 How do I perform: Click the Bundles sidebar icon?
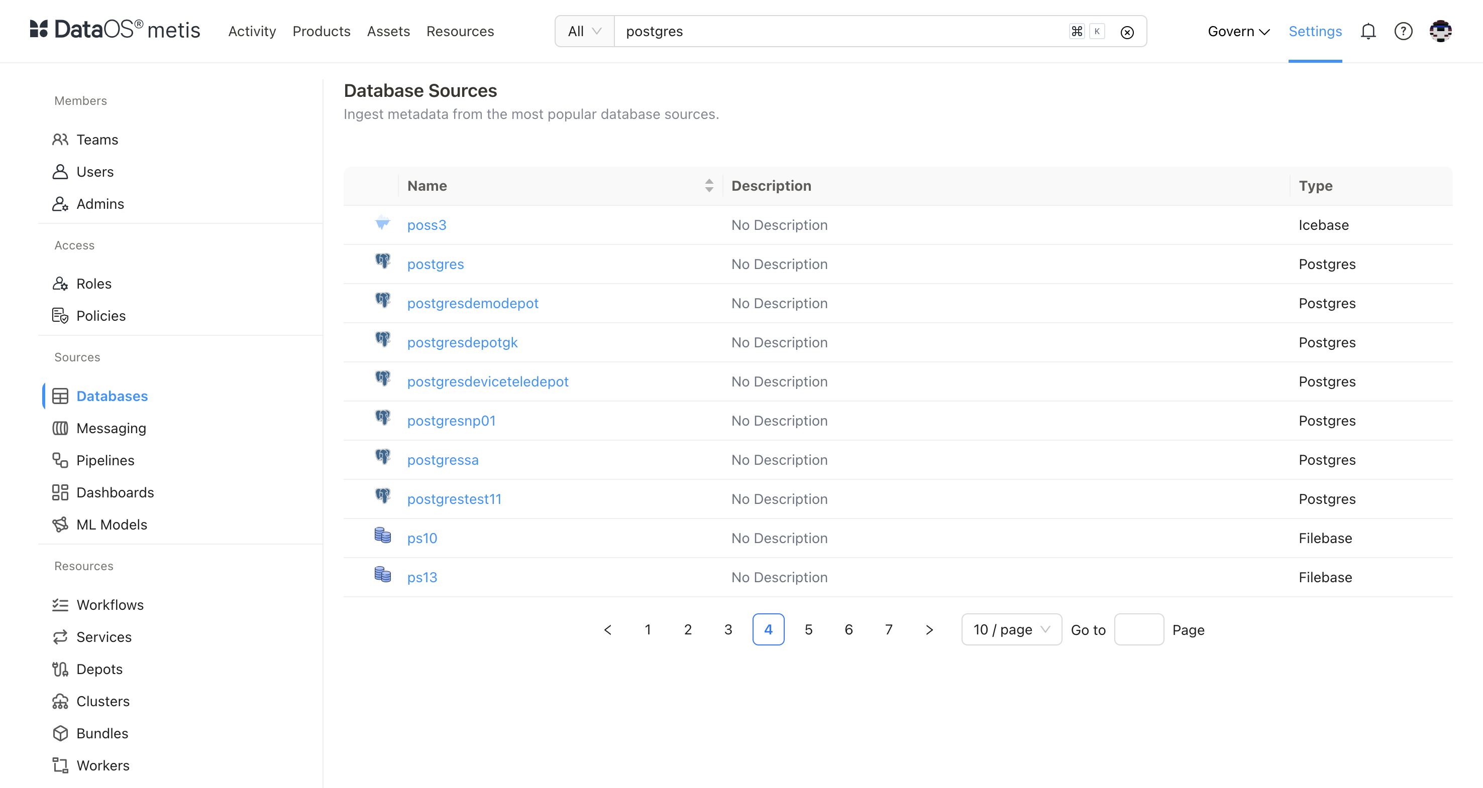tap(60, 733)
